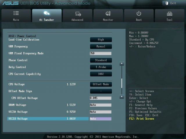The image size is (186, 139).
Task: Click the scroll down arrow
Action: tap(122, 97)
